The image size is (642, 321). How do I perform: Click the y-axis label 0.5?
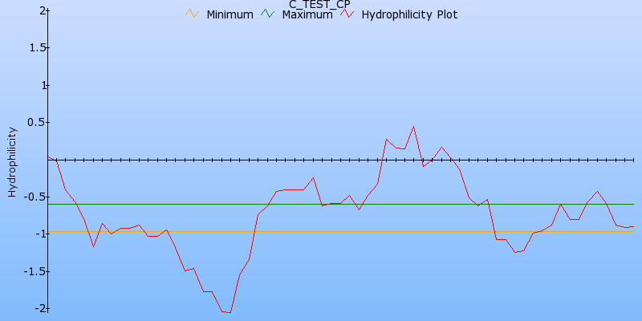pos(37,123)
